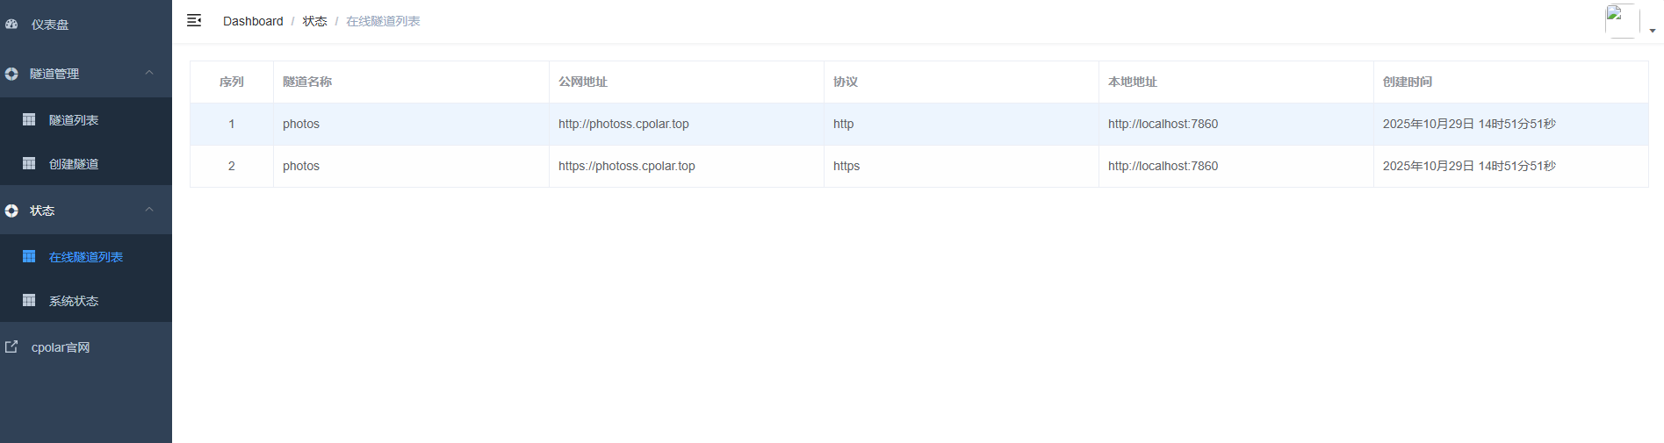Click the Dashboard breadcrumb link
Image resolution: width=1664 pixels, height=443 pixels.
[x=253, y=21]
